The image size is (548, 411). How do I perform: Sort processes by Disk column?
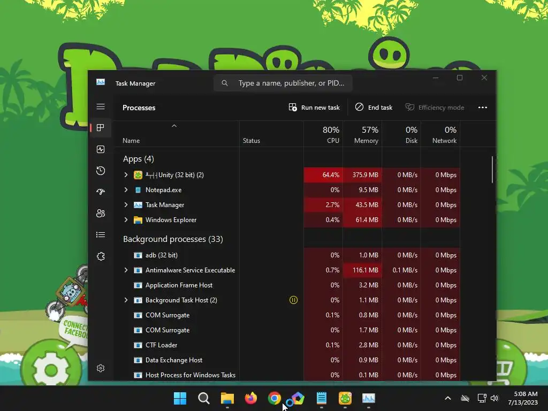(x=401, y=134)
